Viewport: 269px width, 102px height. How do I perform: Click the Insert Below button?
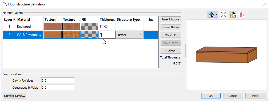click(x=171, y=27)
